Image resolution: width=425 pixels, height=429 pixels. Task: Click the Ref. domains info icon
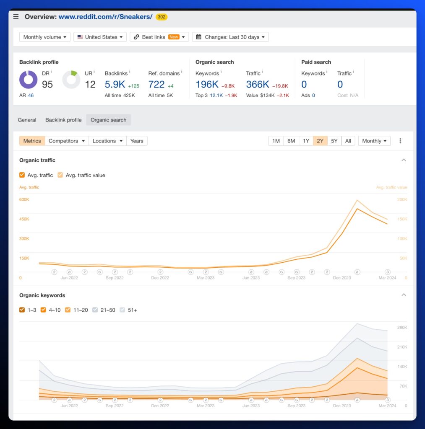tap(182, 72)
